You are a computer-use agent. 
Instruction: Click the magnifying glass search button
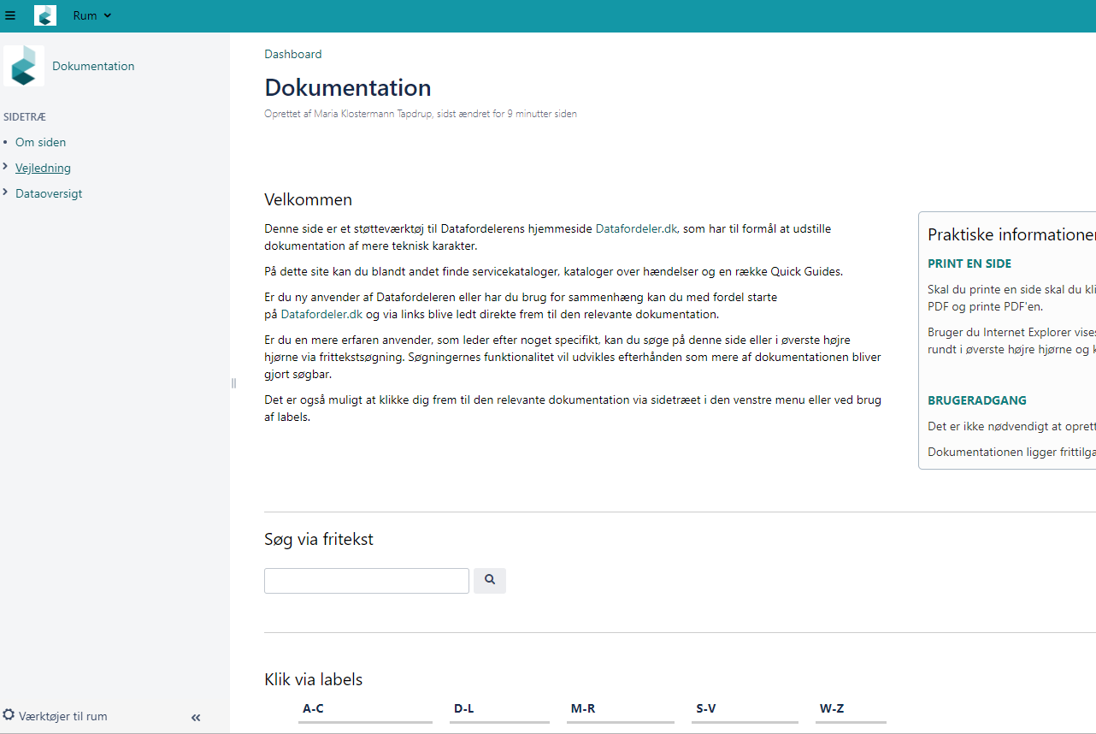[490, 580]
